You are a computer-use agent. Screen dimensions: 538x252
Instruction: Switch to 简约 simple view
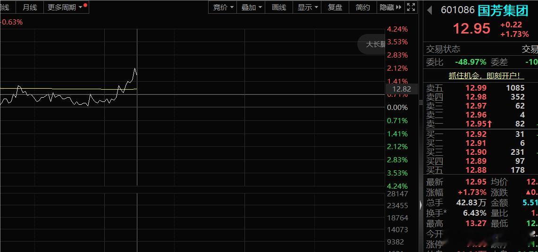tap(362, 7)
